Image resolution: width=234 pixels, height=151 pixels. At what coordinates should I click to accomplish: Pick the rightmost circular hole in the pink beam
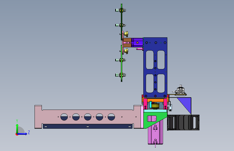point(111,117)
